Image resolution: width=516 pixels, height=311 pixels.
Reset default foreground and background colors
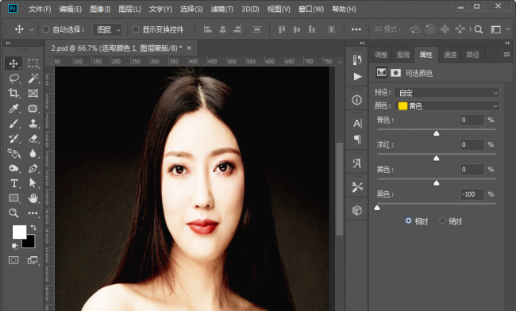point(14,246)
